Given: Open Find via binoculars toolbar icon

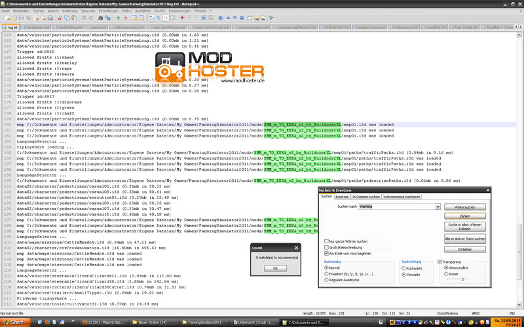Looking at the screenshot, I should [101, 18].
